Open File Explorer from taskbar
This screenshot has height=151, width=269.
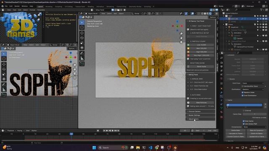pos(138,148)
